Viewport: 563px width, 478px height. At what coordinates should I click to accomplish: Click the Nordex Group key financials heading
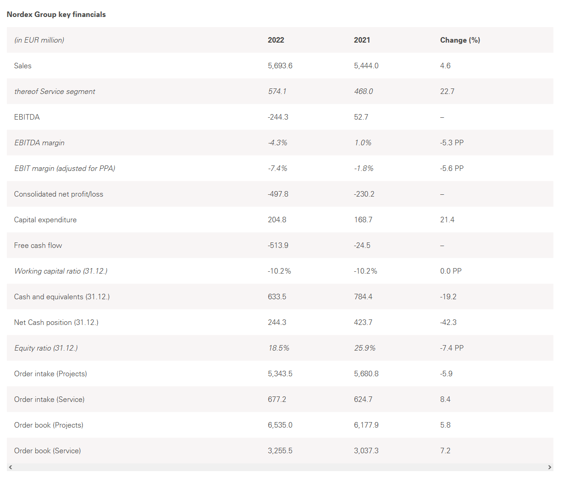click(56, 15)
